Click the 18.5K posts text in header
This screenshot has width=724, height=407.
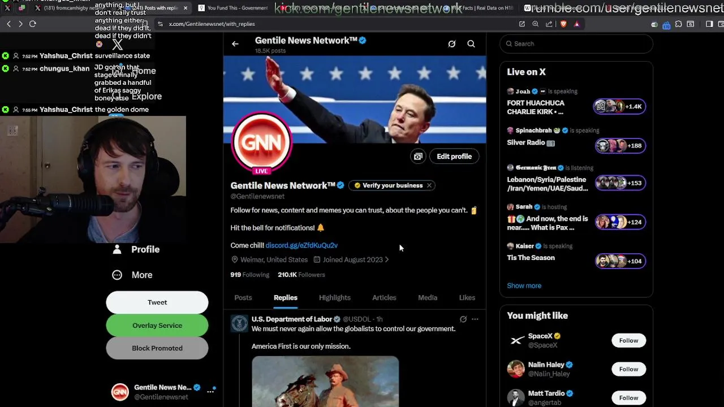[270, 51]
